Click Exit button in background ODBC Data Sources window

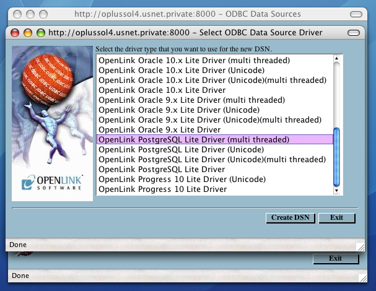(x=335, y=258)
